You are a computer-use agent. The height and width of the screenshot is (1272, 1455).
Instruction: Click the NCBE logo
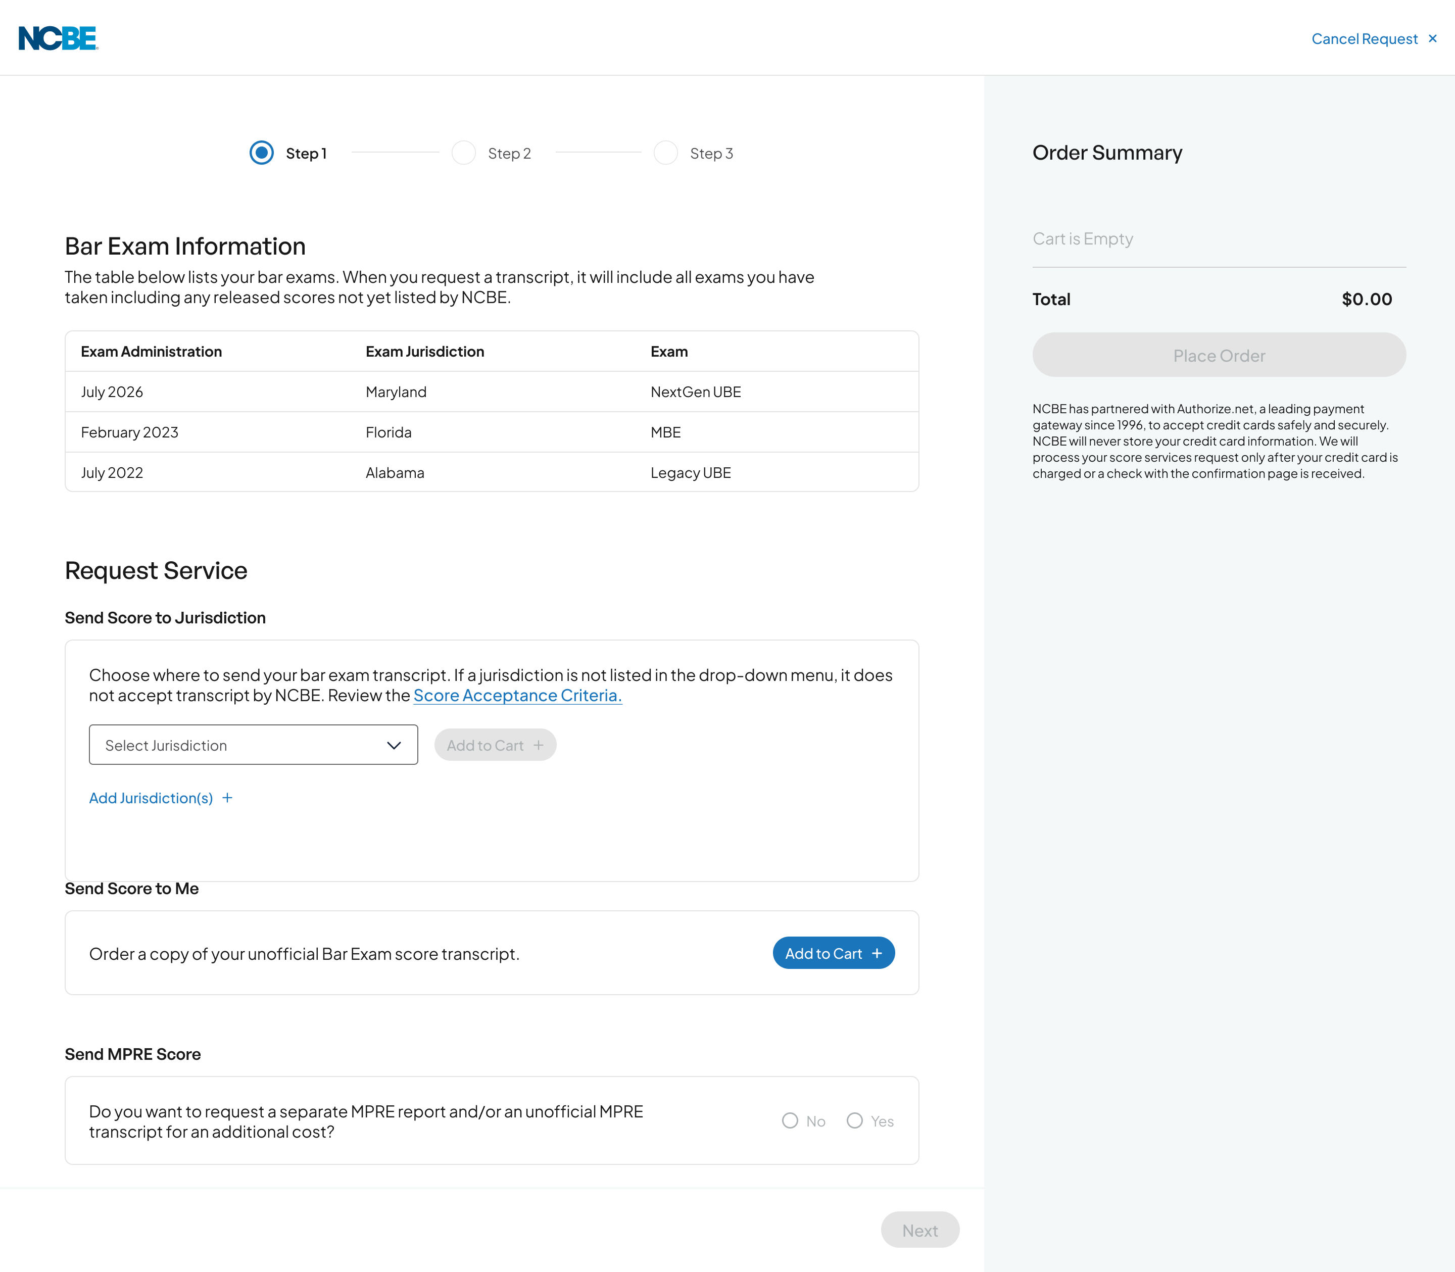(x=58, y=38)
